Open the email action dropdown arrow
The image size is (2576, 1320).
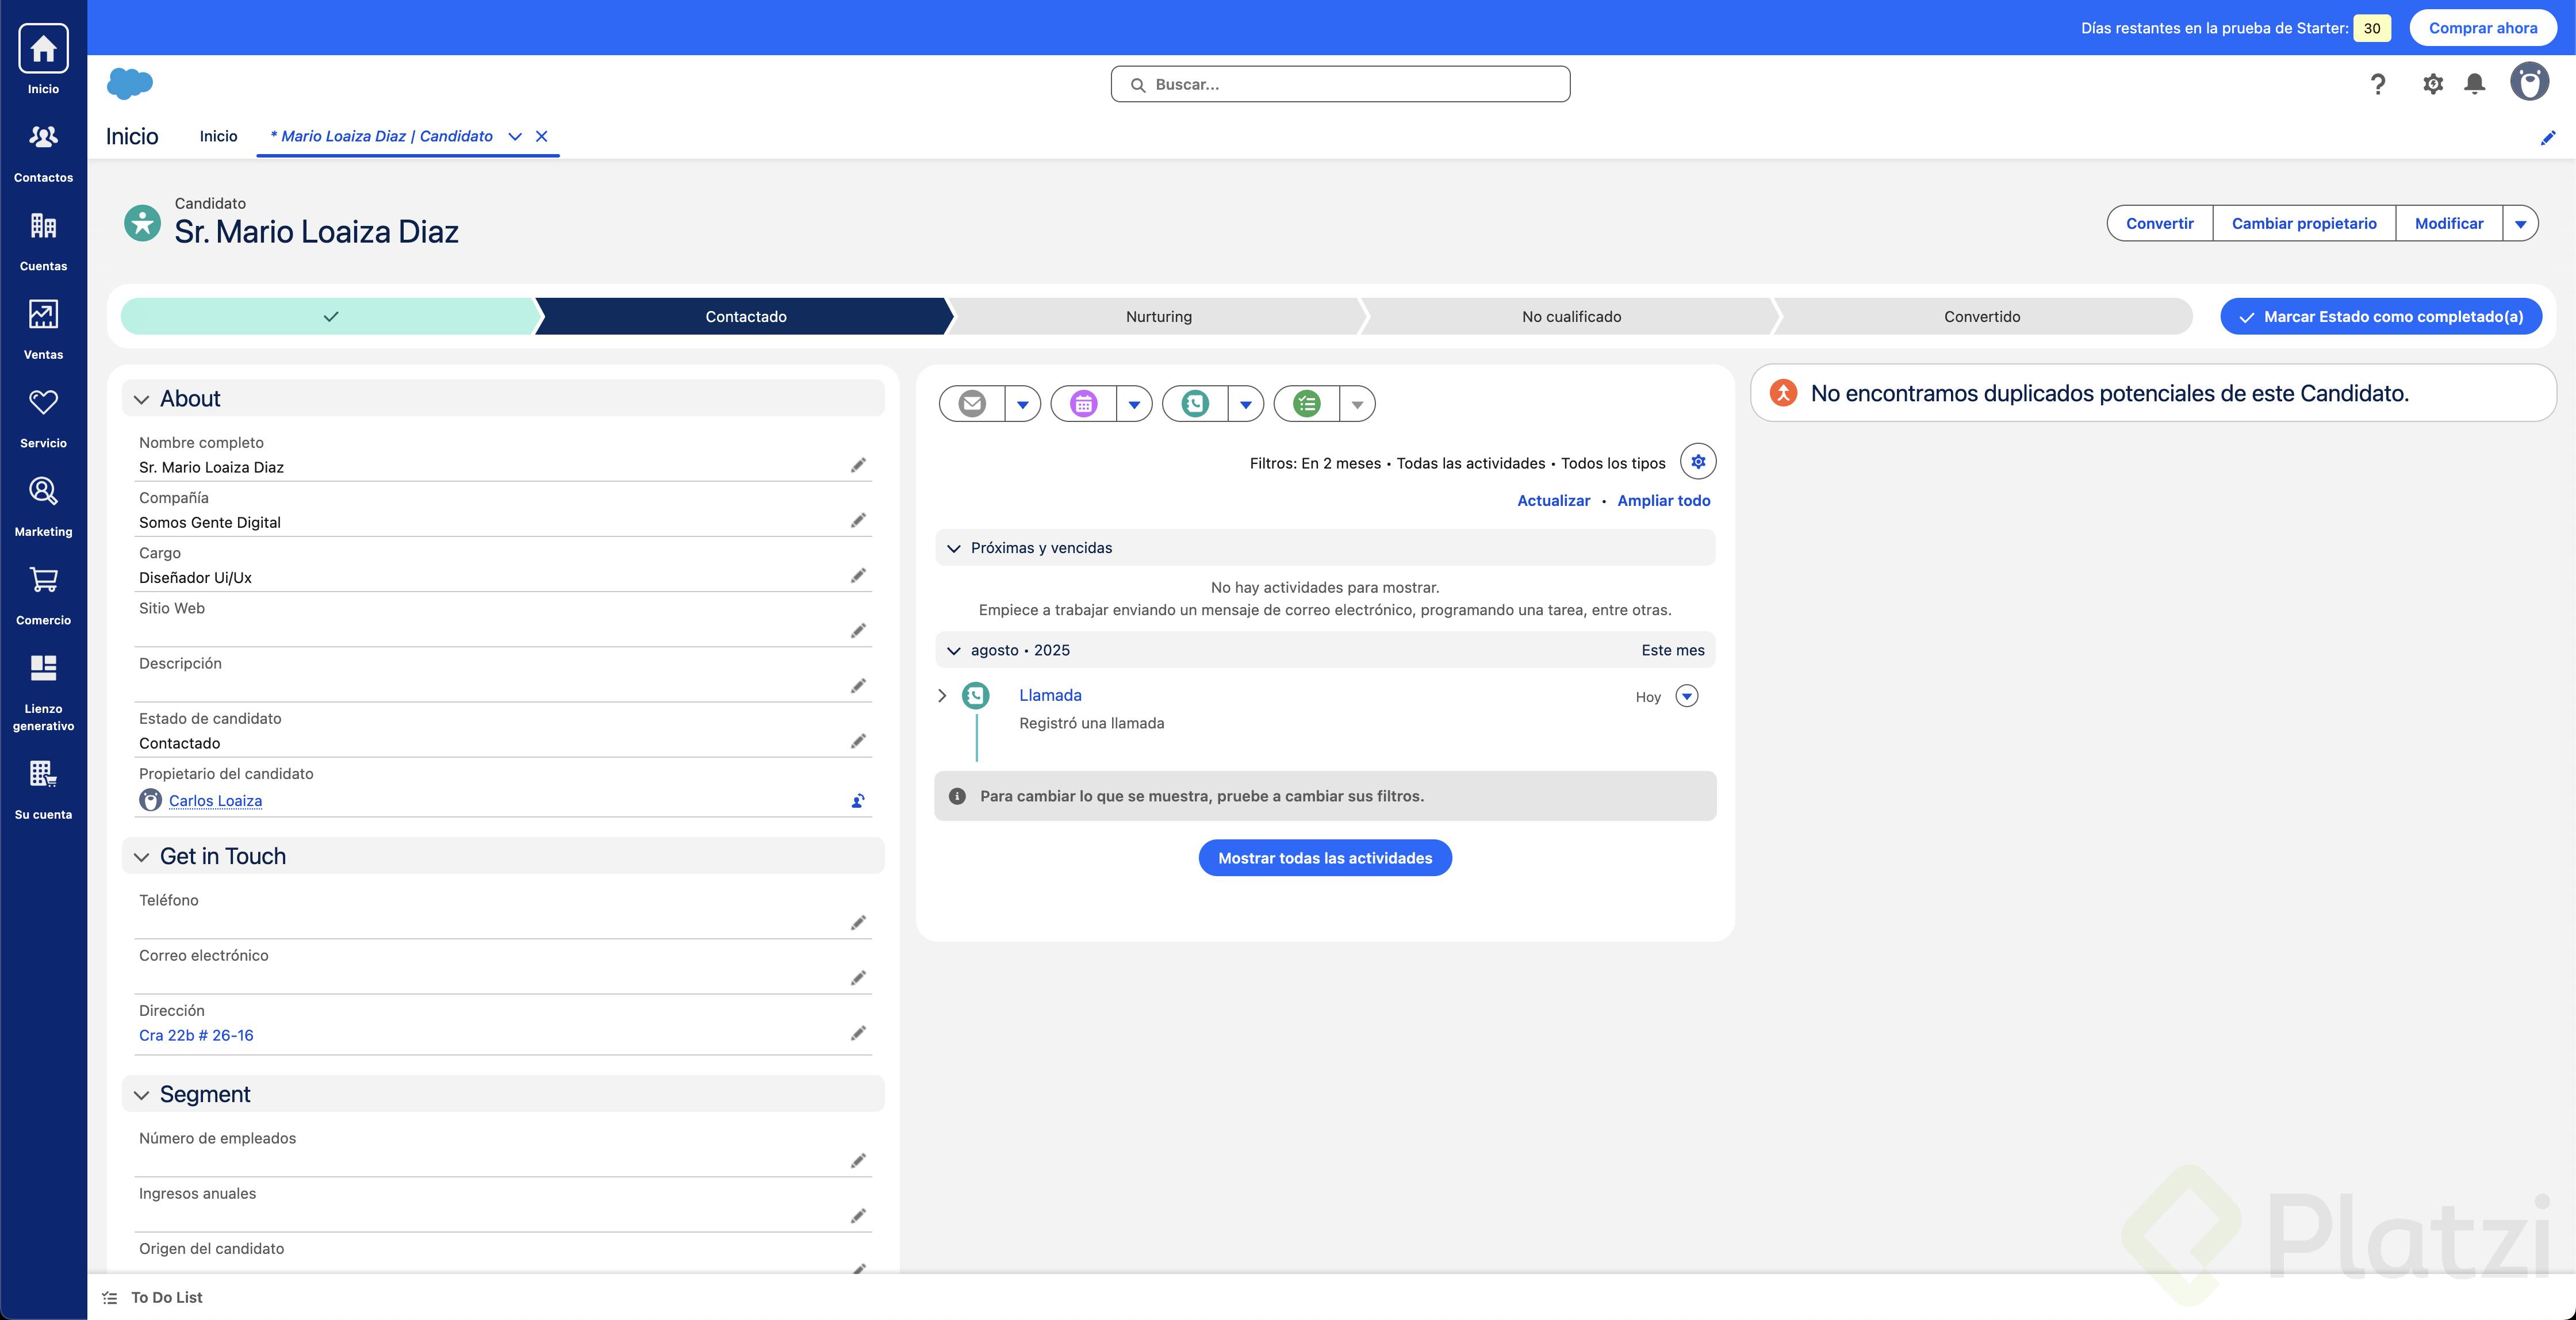[x=1022, y=404]
